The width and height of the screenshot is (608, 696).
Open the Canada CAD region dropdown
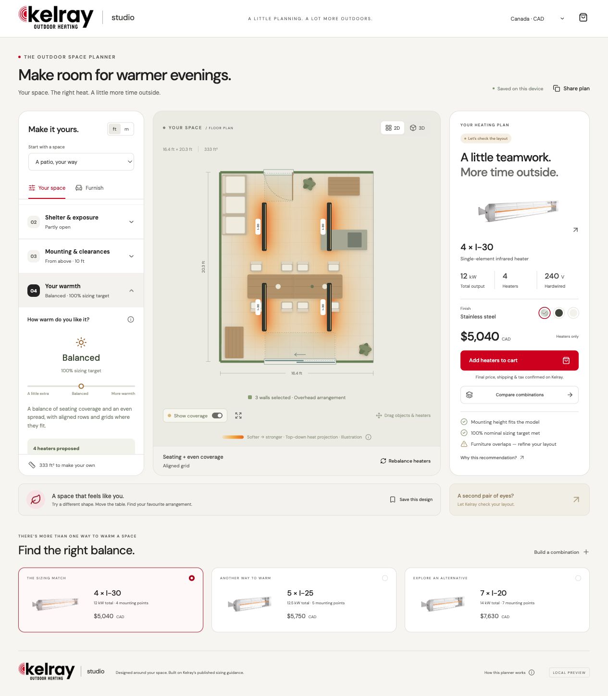pos(537,19)
